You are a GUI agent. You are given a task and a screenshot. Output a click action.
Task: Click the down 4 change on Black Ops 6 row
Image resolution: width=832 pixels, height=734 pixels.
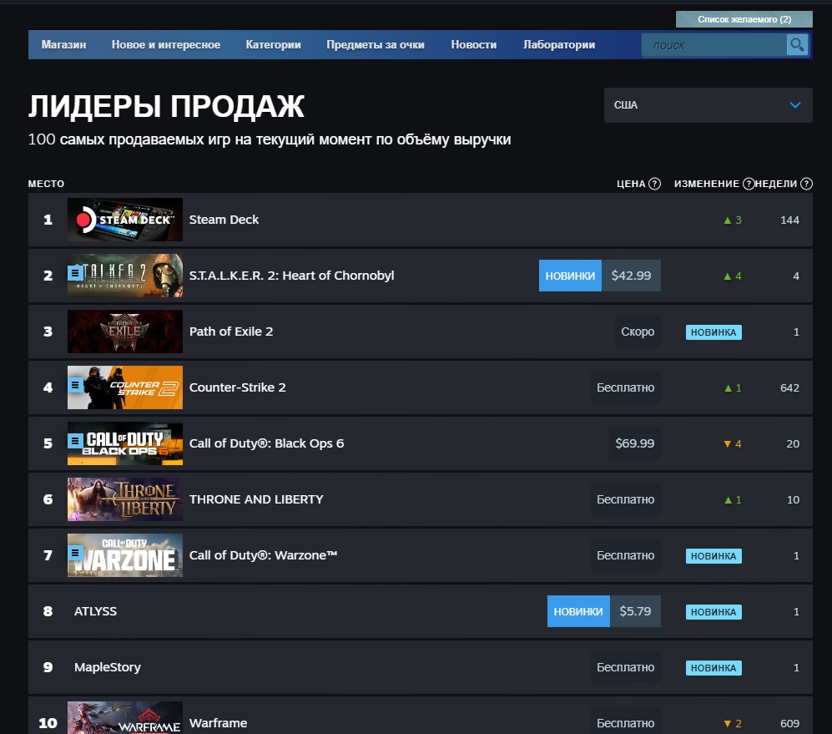733,444
